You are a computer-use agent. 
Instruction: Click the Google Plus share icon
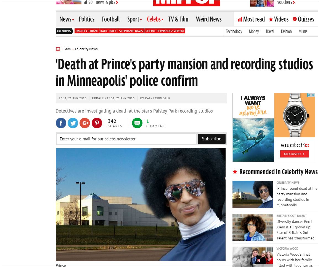pyautogui.click(x=85, y=123)
